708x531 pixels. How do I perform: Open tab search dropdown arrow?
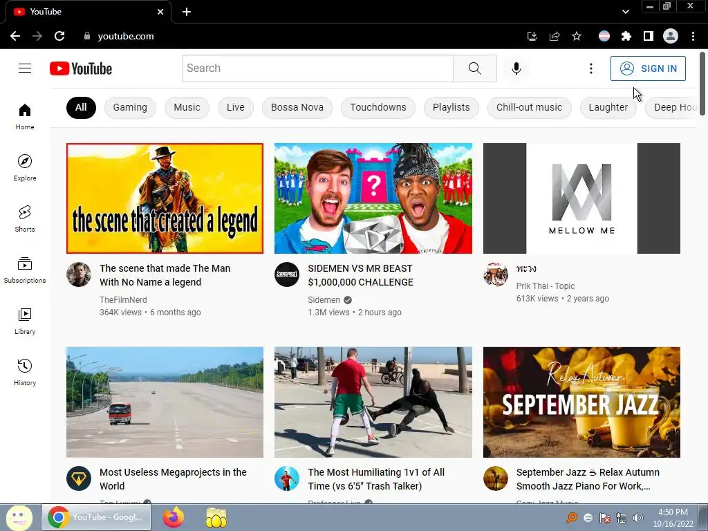tap(625, 12)
